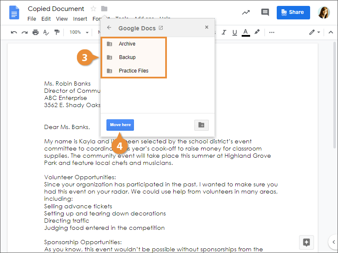Click the 'Directing traffic' line
338x253 pixels.
coord(66,221)
